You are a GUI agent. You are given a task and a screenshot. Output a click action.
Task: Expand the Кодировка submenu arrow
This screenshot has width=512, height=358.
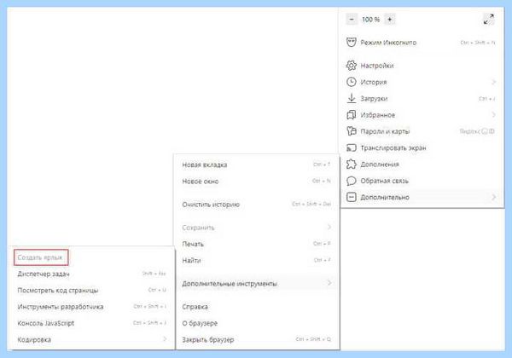165,339
